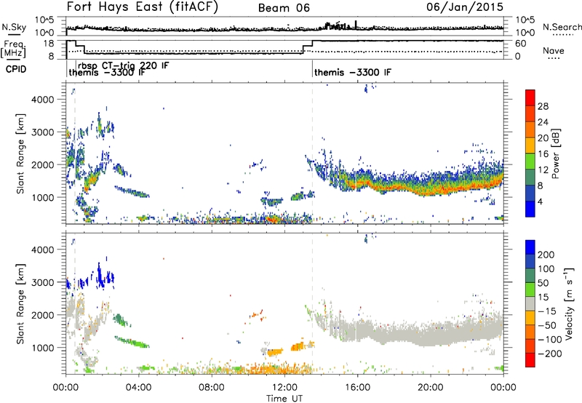
Task: Click the 'N.Sky' legend label
Action: (x=14, y=27)
